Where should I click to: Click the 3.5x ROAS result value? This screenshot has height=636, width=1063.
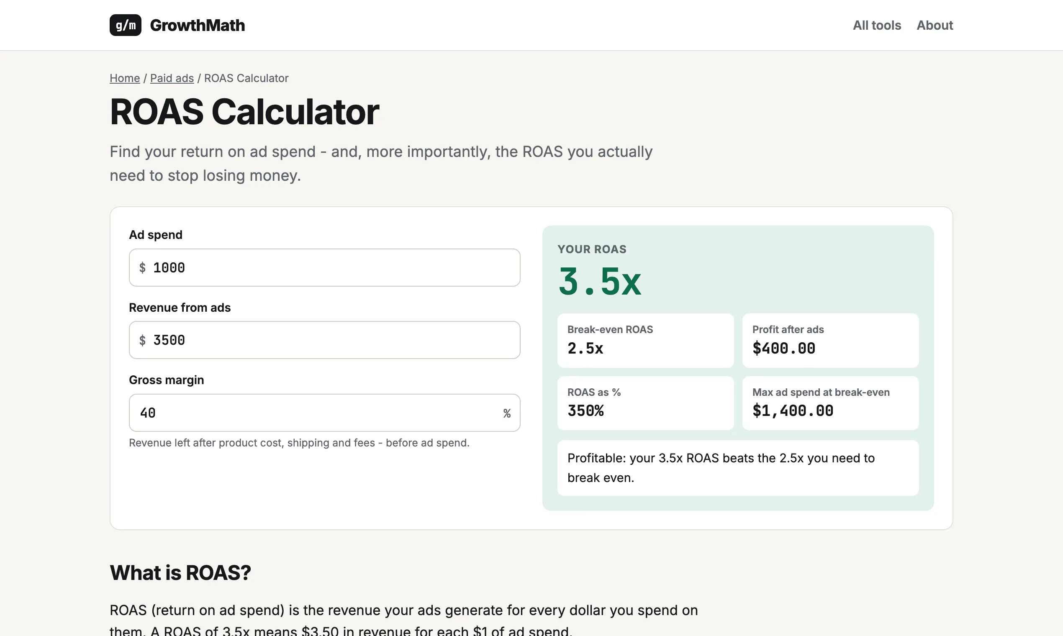coord(600,282)
